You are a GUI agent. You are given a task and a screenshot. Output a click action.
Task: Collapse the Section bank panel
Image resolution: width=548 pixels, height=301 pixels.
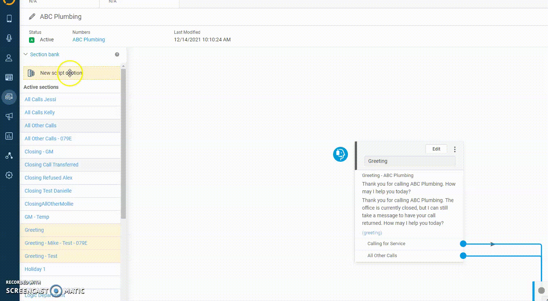(x=26, y=54)
